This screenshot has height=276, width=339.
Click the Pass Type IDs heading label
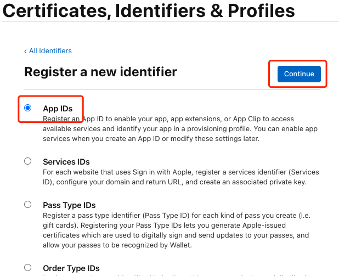(69, 205)
